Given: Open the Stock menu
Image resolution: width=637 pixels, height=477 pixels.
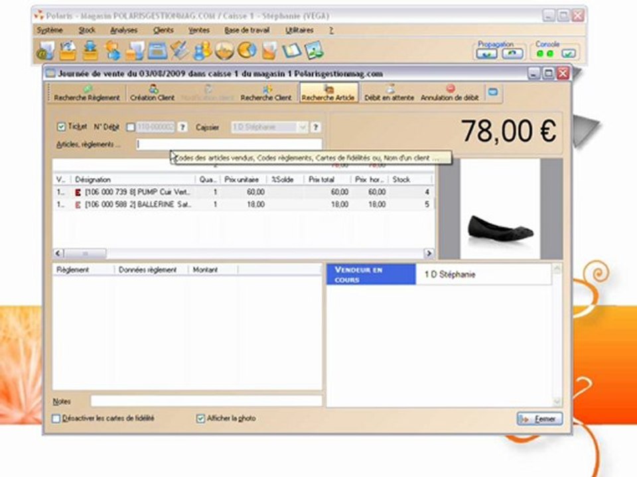Looking at the screenshot, I should [86, 30].
